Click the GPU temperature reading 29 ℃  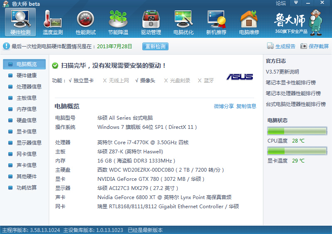(x=298, y=160)
